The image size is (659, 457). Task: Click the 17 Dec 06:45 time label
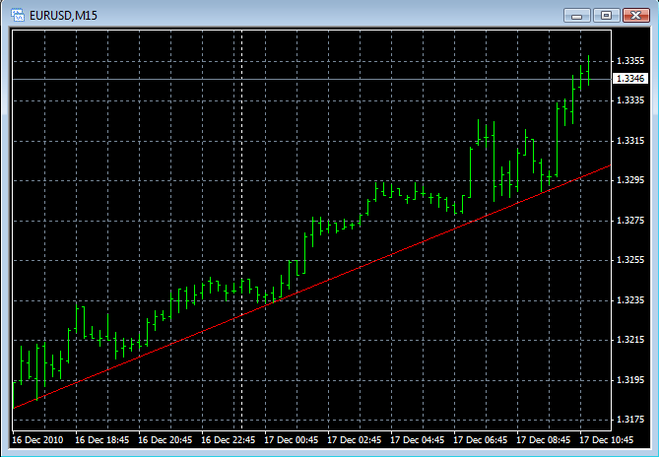click(481, 440)
